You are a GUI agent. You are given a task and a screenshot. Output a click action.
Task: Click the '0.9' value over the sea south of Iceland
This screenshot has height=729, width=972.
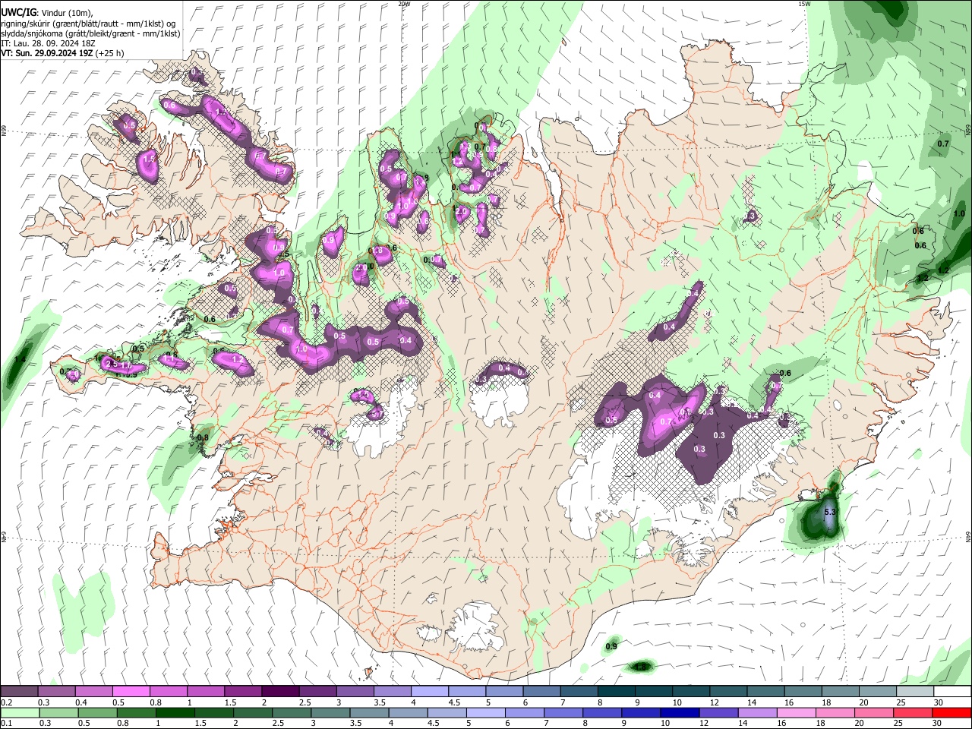pos(611,646)
